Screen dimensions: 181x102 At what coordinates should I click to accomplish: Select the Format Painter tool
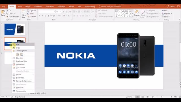(x=13, y=17)
